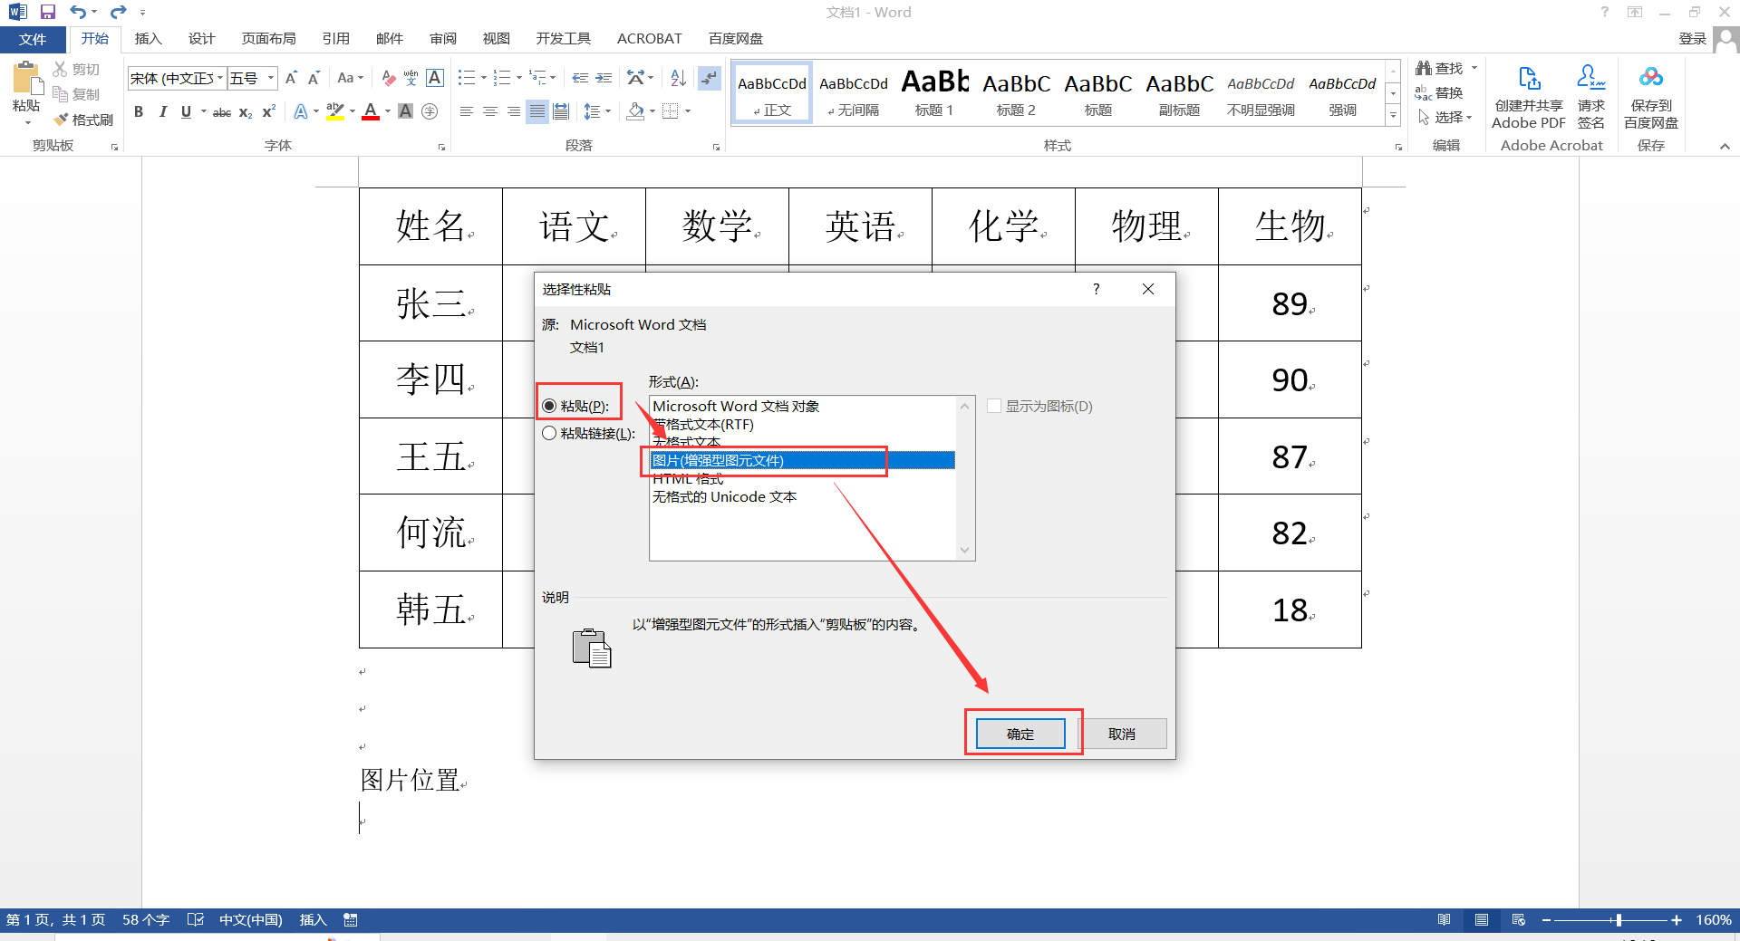
Task: Center text in paragraph group
Action: (490, 111)
